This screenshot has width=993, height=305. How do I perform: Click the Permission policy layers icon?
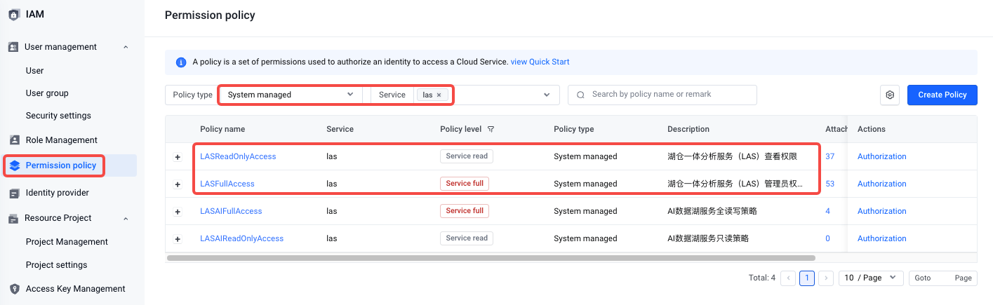15,165
